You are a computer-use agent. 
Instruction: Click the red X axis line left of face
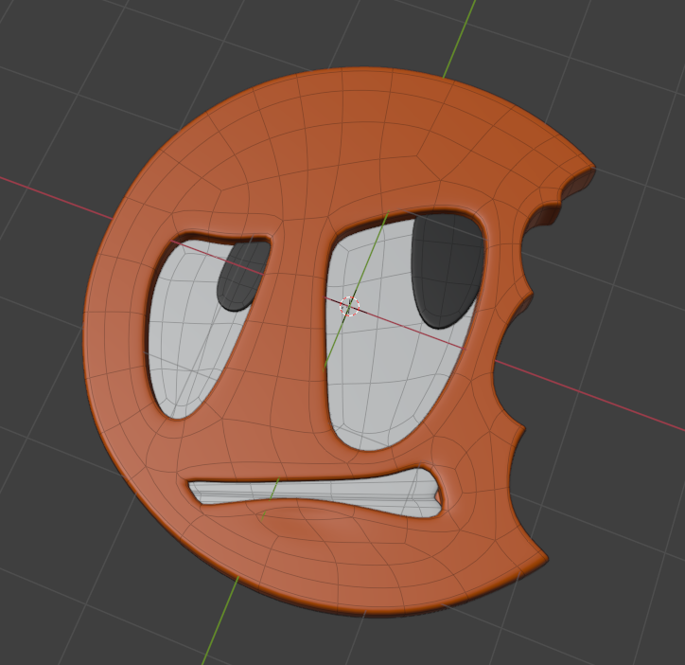pos(55,197)
